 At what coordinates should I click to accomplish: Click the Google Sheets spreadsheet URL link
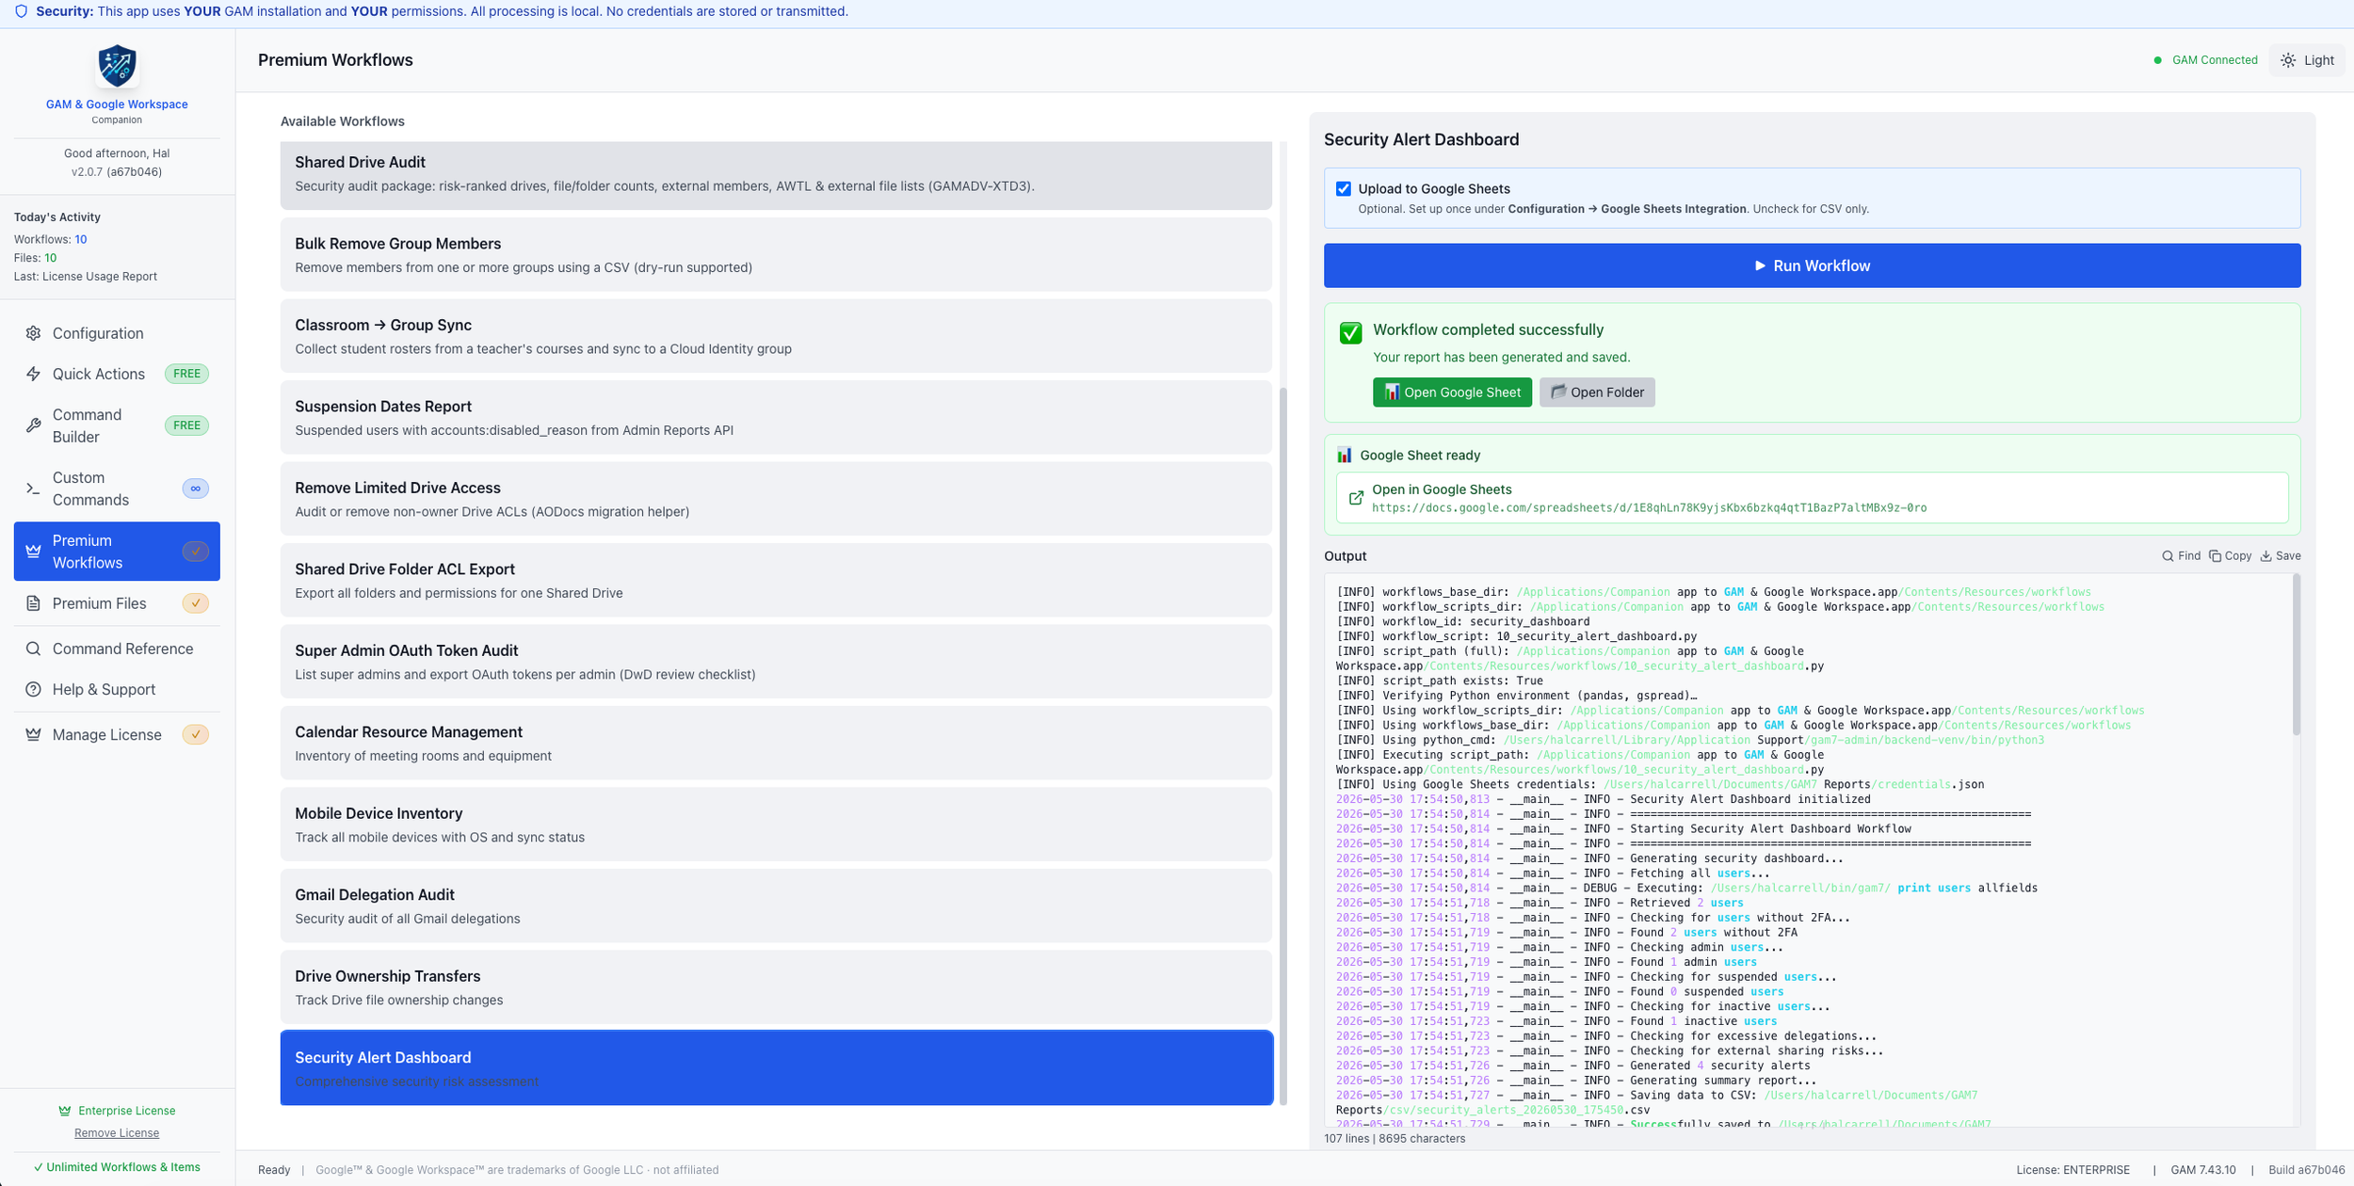(1649, 508)
